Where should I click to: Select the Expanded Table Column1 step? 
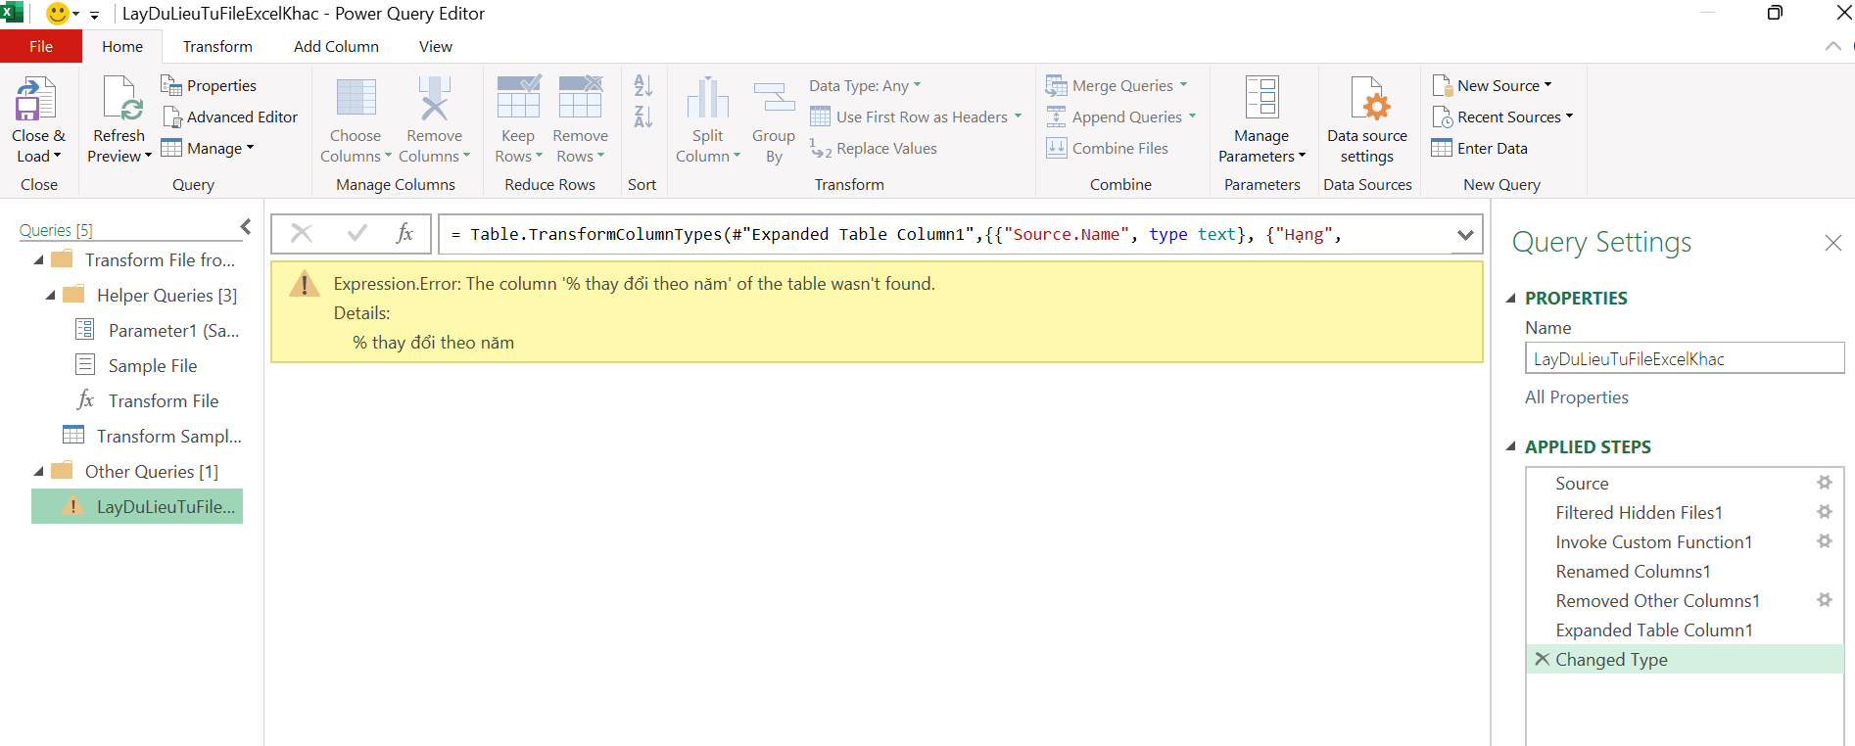coord(1653,630)
